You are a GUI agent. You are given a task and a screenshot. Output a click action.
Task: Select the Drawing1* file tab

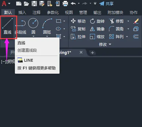(x=65, y=53)
